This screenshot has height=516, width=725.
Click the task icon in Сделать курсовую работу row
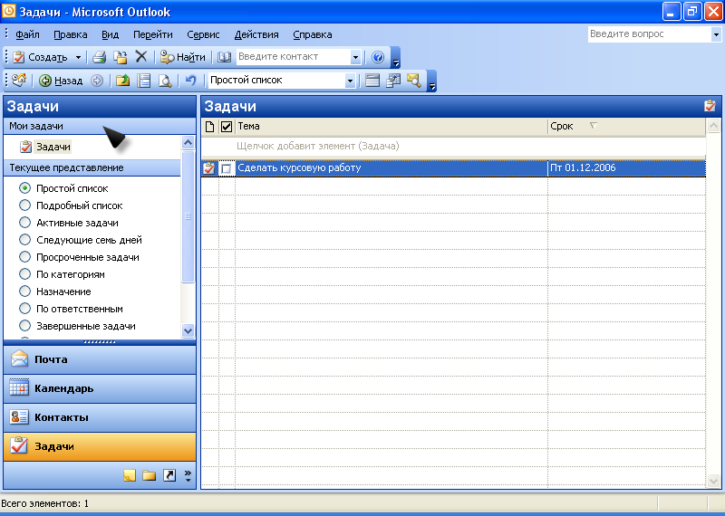pyautogui.click(x=209, y=168)
